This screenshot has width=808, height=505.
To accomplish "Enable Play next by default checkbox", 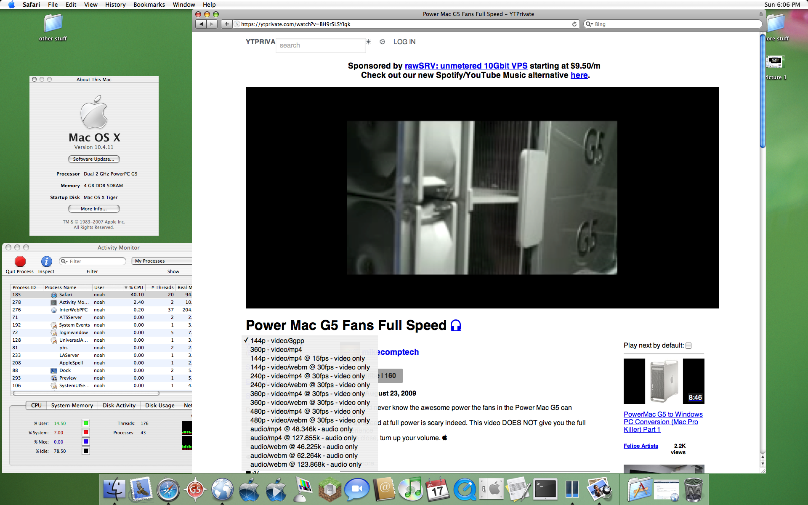I will pyautogui.click(x=688, y=346).
